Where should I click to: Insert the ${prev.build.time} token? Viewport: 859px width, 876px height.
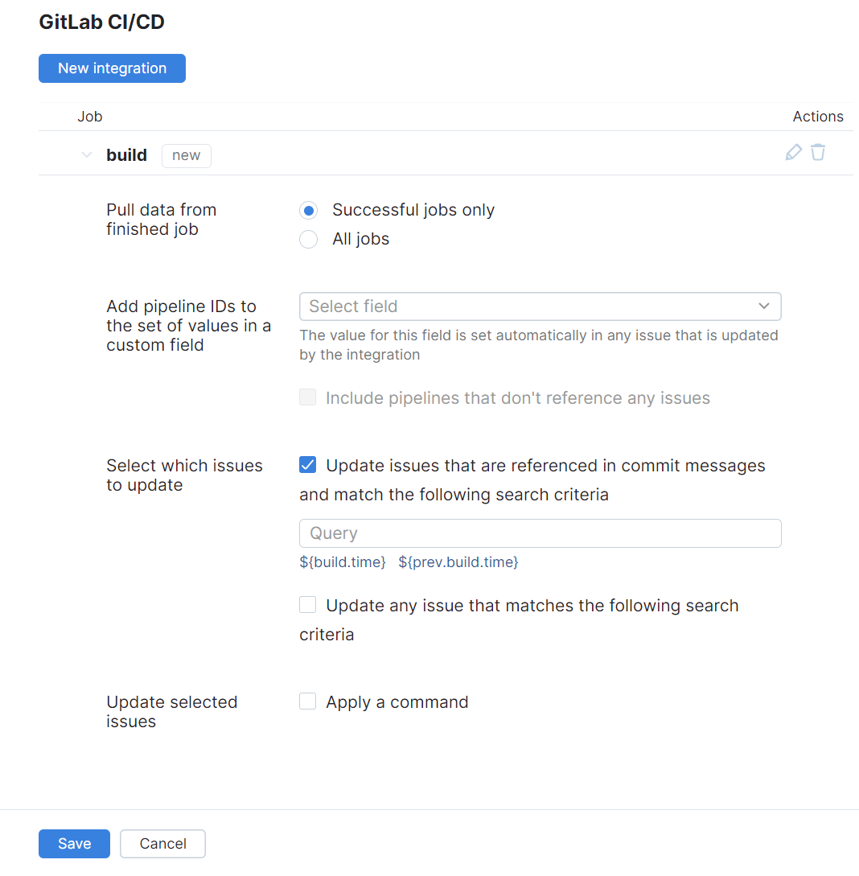(x=458, y=561)
